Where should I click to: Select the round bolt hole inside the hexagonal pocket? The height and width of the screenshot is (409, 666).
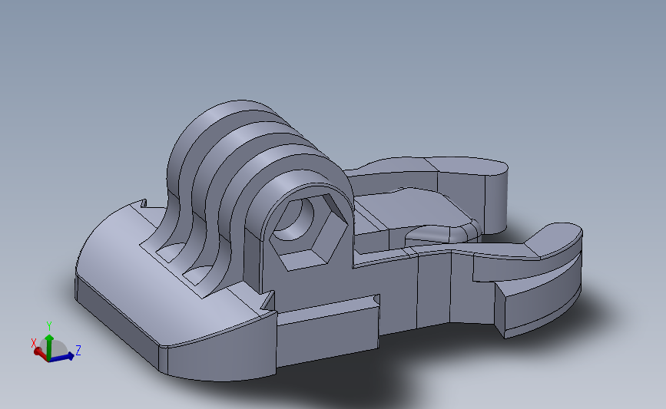click(x=293, y=221)
